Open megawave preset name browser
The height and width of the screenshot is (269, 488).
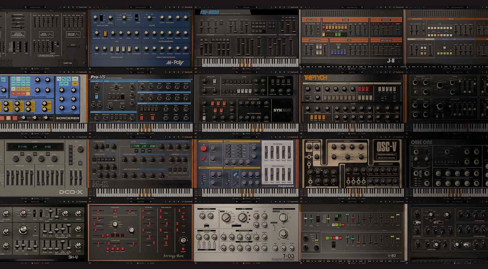(x=246, y=137)
